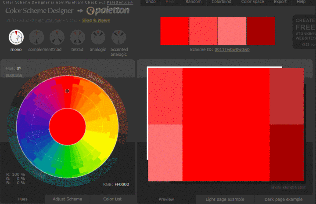The image size is (316, 204).
Task: Open the Undo menu item
Action: 151,2
